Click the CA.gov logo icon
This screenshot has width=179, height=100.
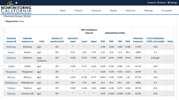[10, 3]
